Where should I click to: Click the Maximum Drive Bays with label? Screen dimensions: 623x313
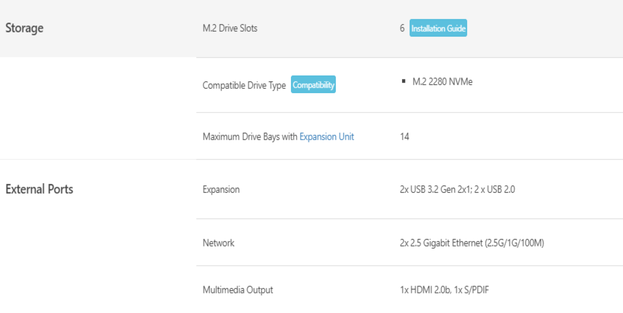click(x=250, y=137)
